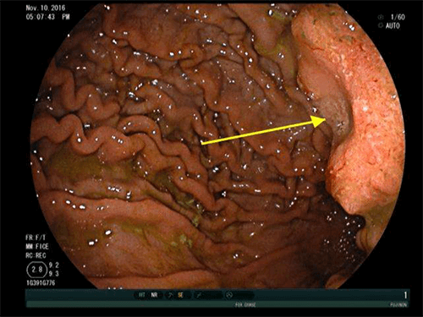
Task: Click the image counter '1' in bottom bar
Action: (x=405, y=295)
